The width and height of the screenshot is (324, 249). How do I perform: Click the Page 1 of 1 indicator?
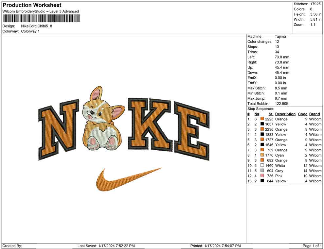pyautogui.click(x=312, y=246)
